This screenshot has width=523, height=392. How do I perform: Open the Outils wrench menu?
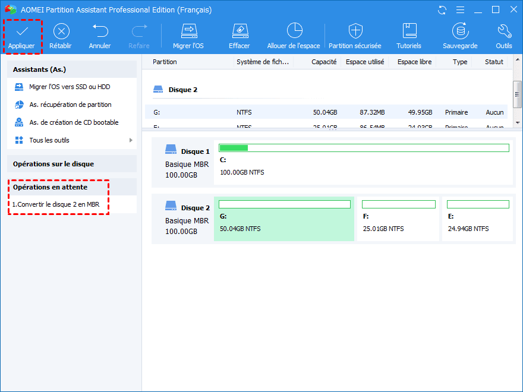[x=504, y=31]
